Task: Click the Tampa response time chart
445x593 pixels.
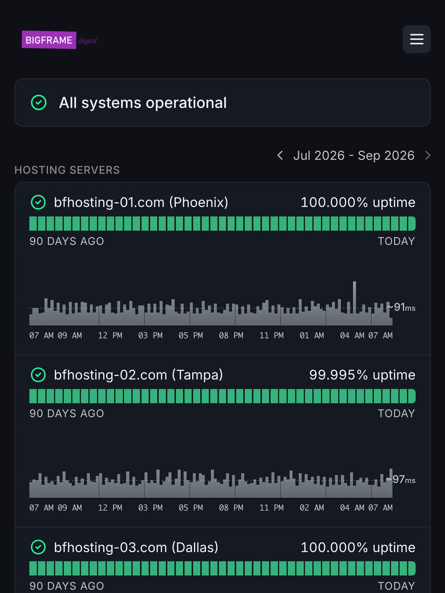Action: click(211, 483)
